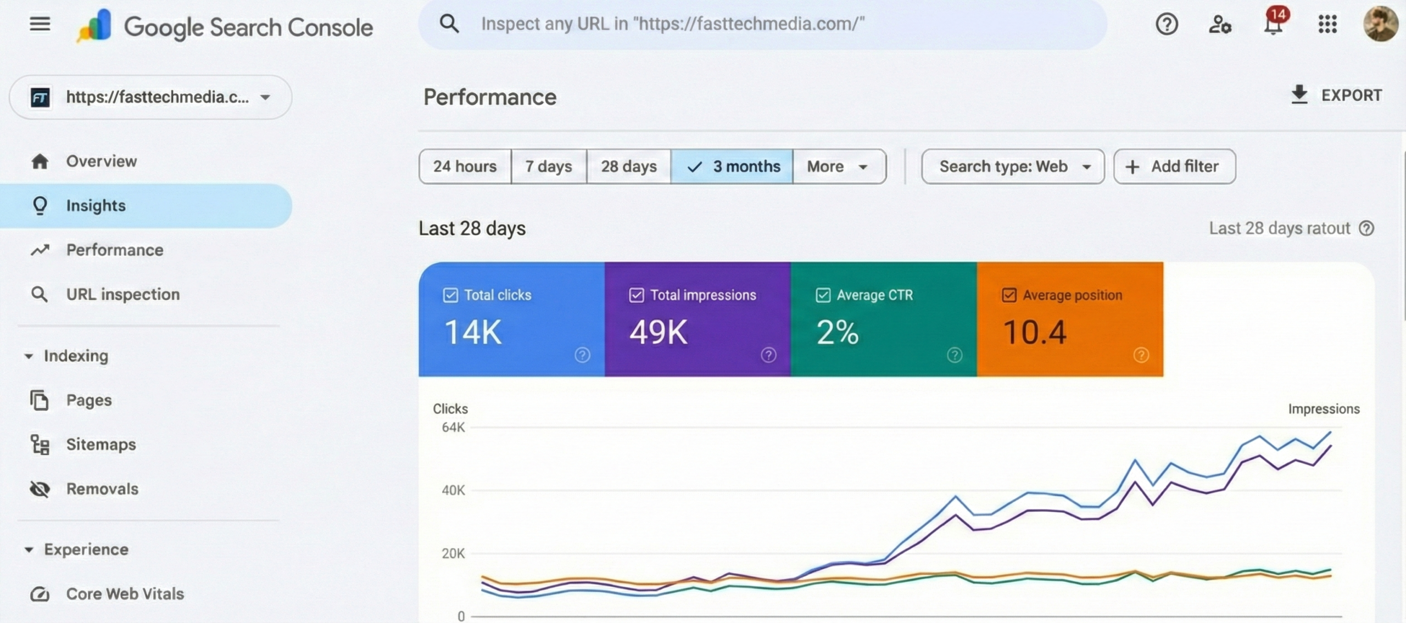Open notifications bell with 14 alerts
1406x623 pixels.
click(x=1273, y=25)
